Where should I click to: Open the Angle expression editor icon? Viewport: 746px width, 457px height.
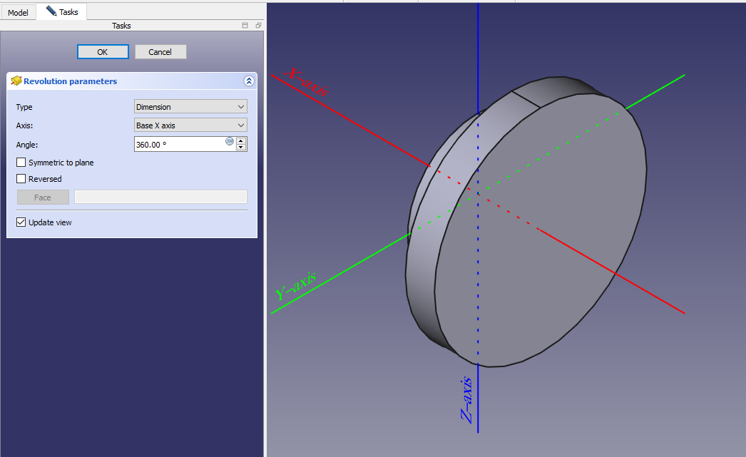[x=230, y=141]
